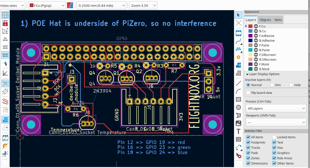Select the Add Dimension tool
Viewport: 310px width, 168px height.
pos(238,147)
